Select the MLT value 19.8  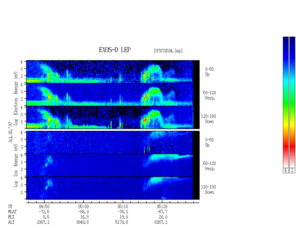coord(124,217)
